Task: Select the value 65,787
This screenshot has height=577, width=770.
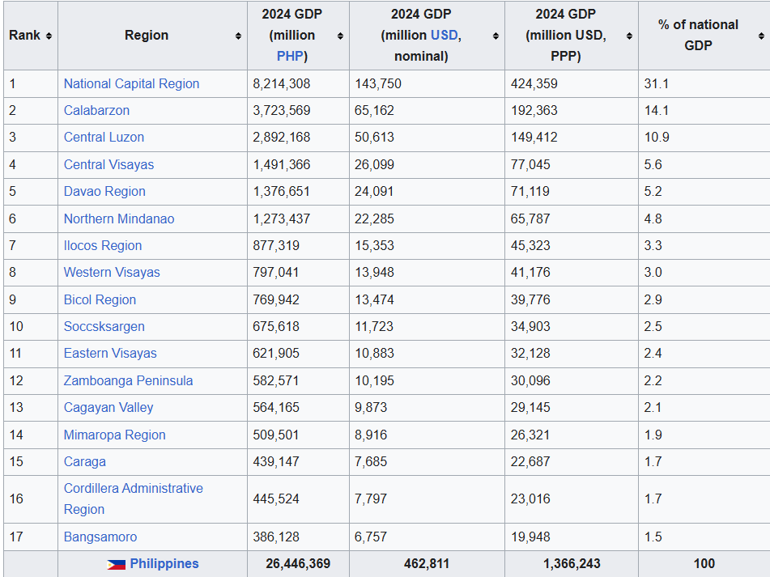Action: [530, 218]
